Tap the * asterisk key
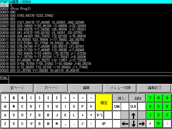The height and width of the screenshot is (129, 172). click(91, 115)
